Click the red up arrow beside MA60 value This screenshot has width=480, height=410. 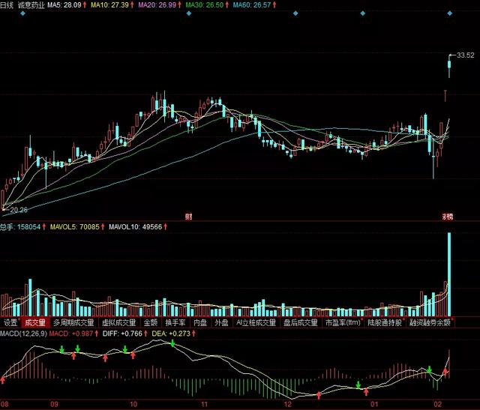click(274, 5)
